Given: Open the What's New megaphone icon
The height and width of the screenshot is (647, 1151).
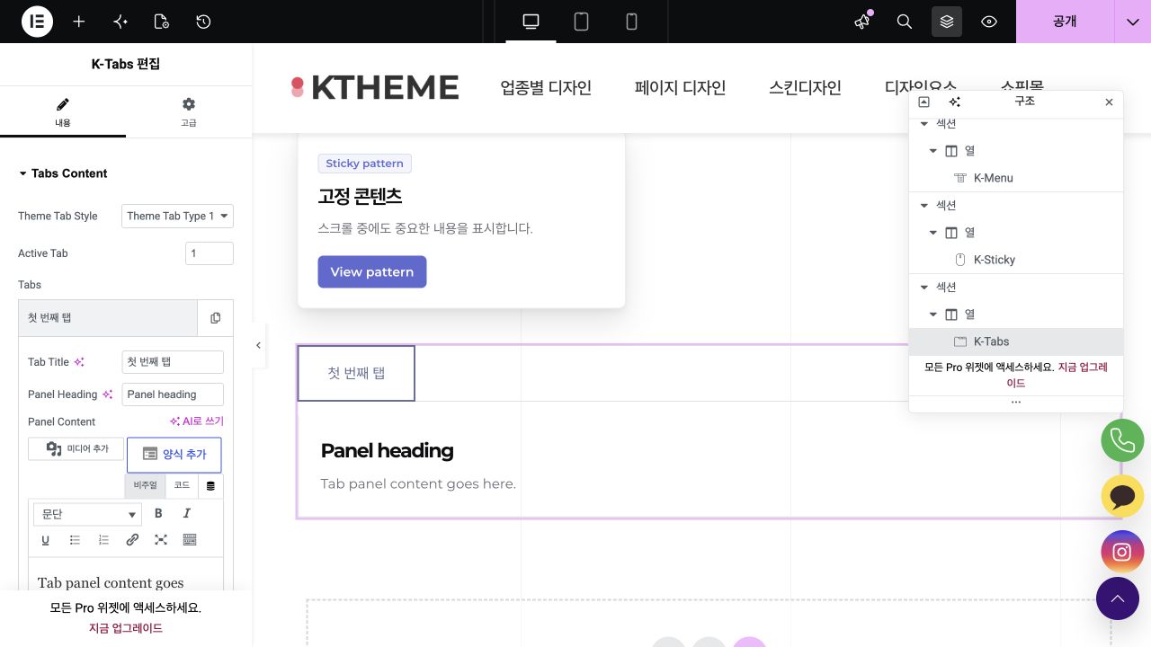Looking at the screenshot, I should click(x=863, y=22).
